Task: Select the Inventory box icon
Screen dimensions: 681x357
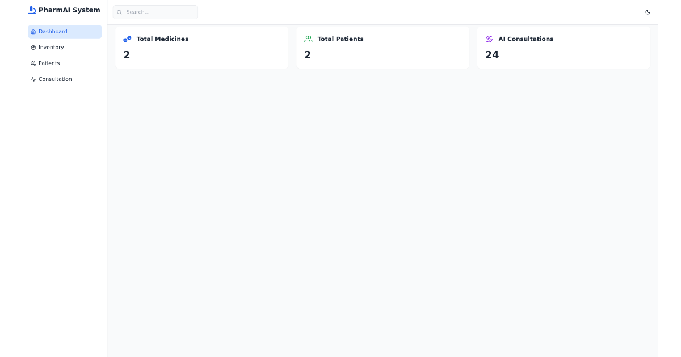Action: [33, 48]
